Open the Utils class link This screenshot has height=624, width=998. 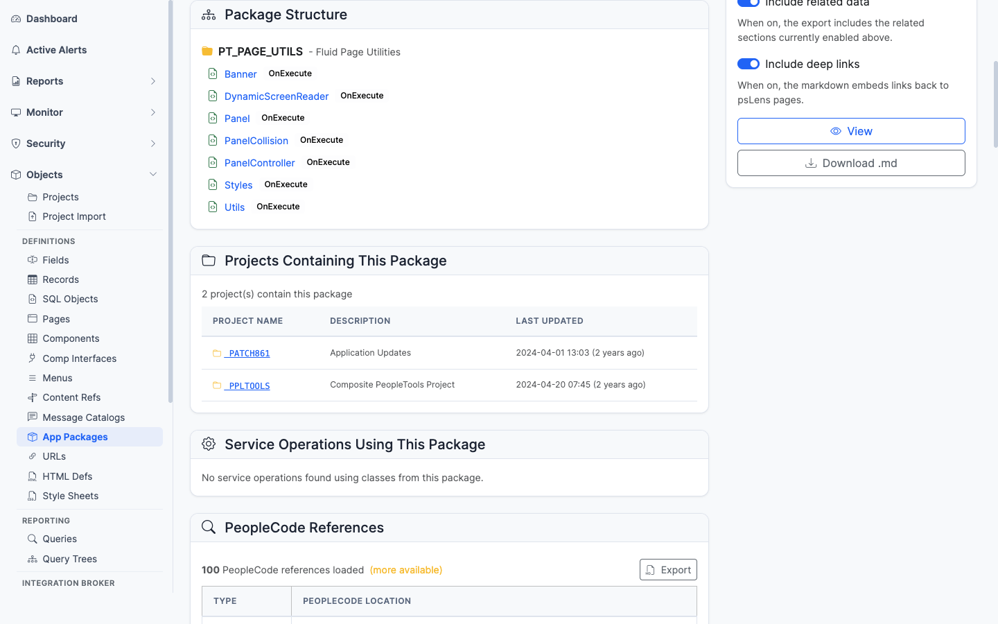point(234,207)
